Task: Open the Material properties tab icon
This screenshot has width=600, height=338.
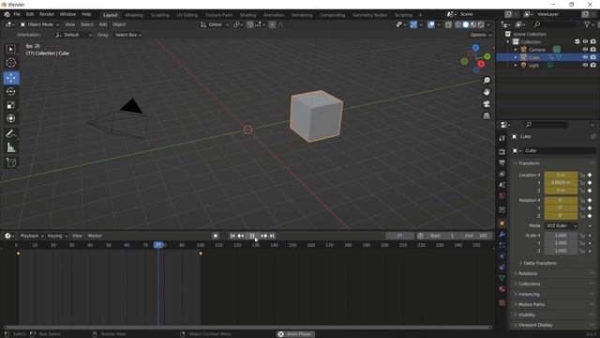Action: click(502, 289)
